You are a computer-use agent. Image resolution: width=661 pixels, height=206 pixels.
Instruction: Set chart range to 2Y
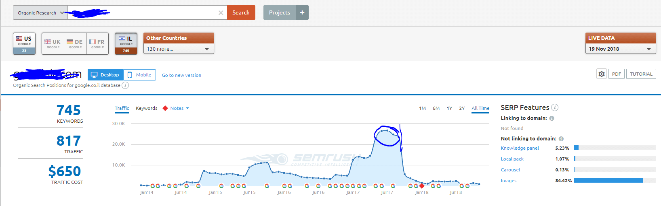462,108
